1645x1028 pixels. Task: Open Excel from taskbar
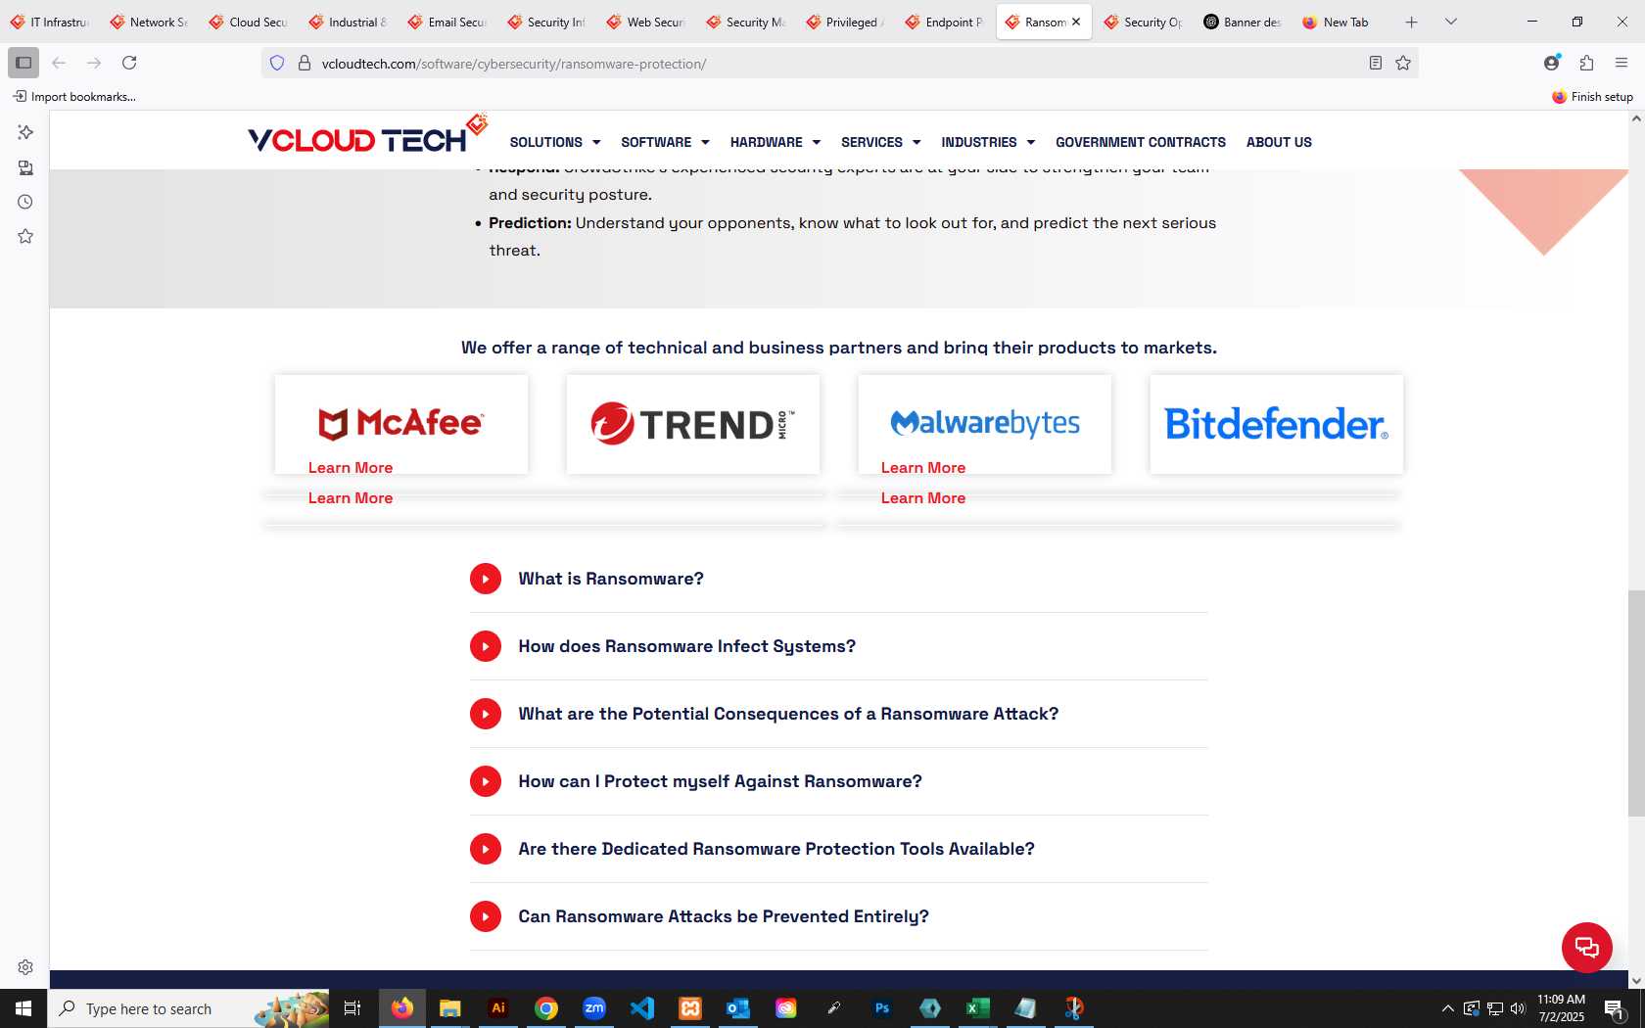pos(978,1007)
